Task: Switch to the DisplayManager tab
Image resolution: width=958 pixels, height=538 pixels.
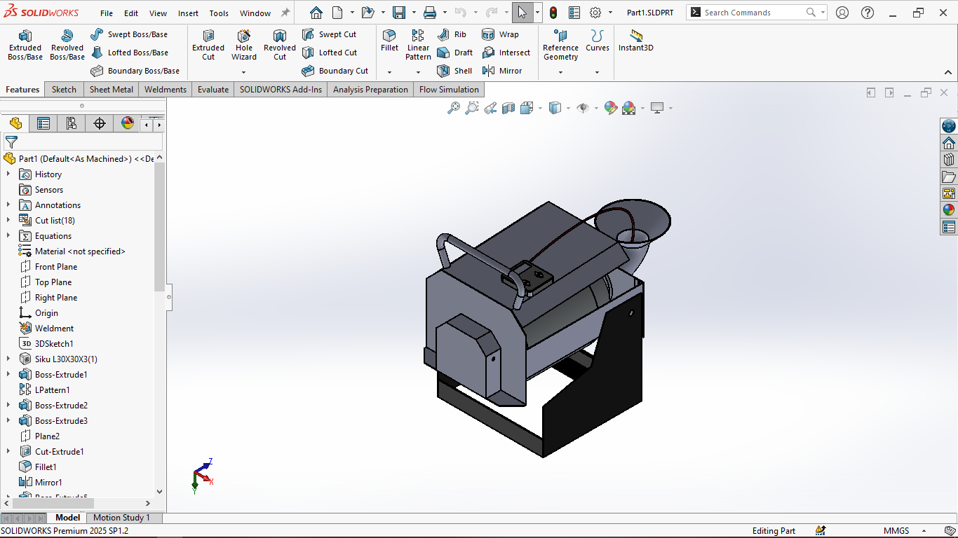Action: (x=128, y=123)
